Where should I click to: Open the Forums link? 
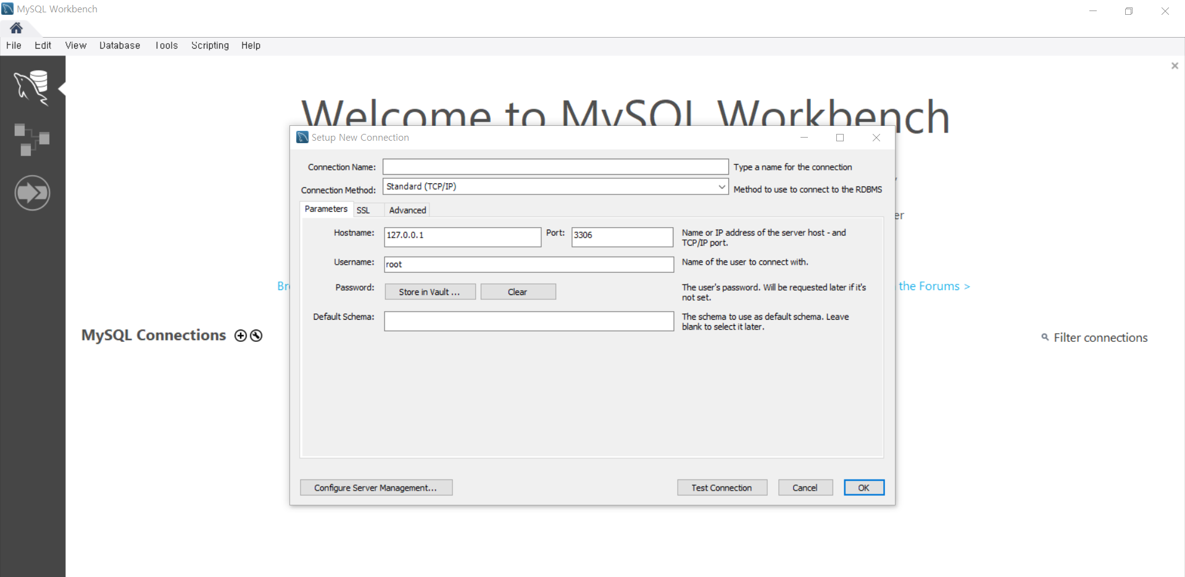pyautogui.click(x=934, y=286)
